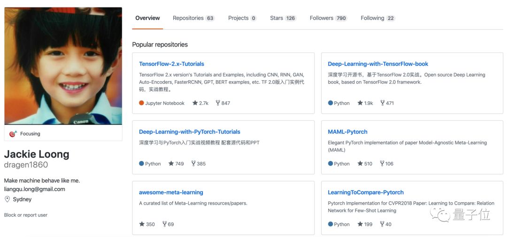Open the MAML-Pytorch repository
This screenshot has width=507, height=237.
click(347, 132)
